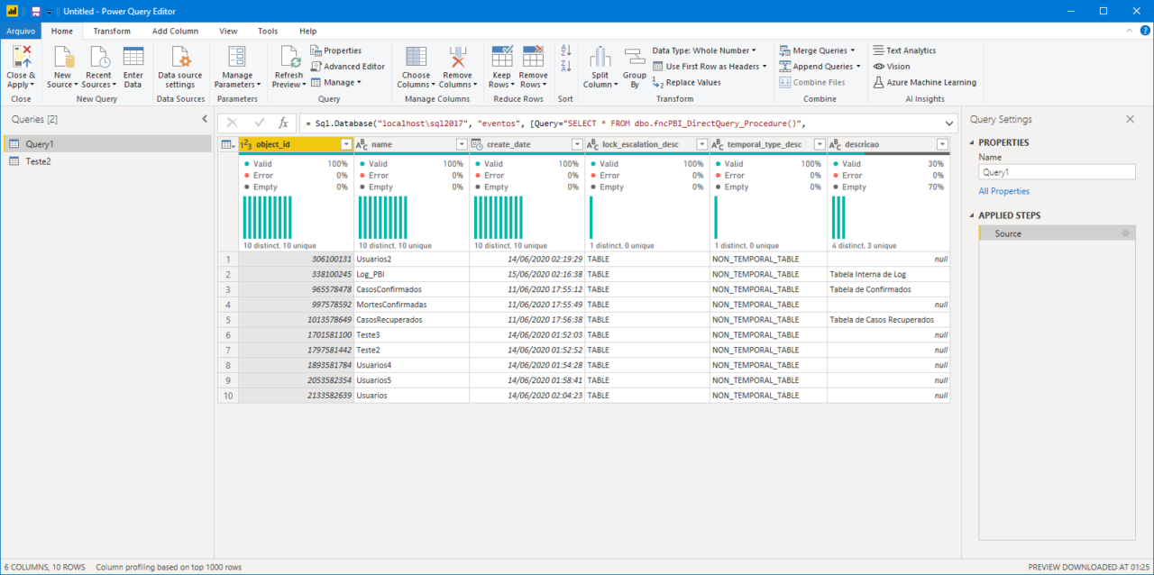1154x575 pixels.
Task: Open the object_id column filter dropdown
Action: 345,143
